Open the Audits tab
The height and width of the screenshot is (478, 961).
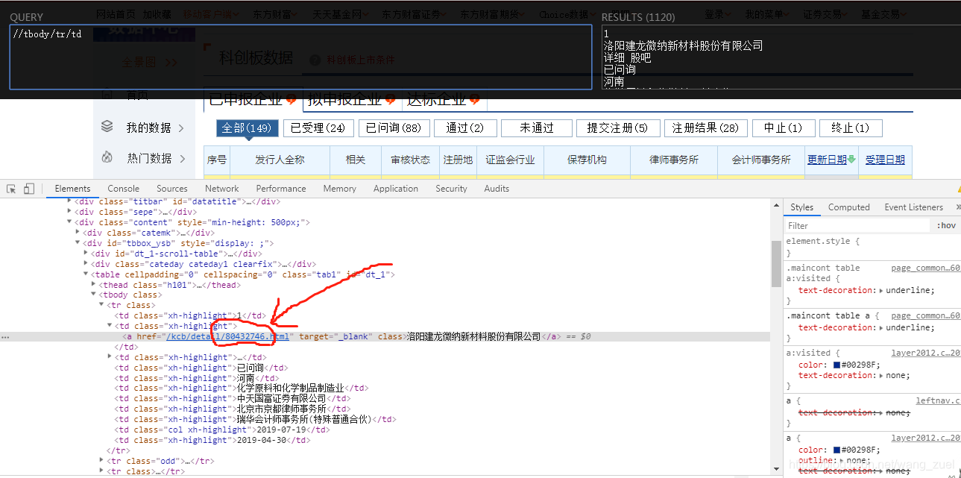pos(497,189)
